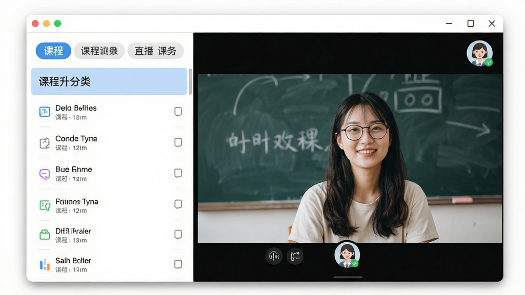The width and height of the screenshot is (525, 295).
Task: Click the purple chat bubble icon
Action: [x=45, y=174]
